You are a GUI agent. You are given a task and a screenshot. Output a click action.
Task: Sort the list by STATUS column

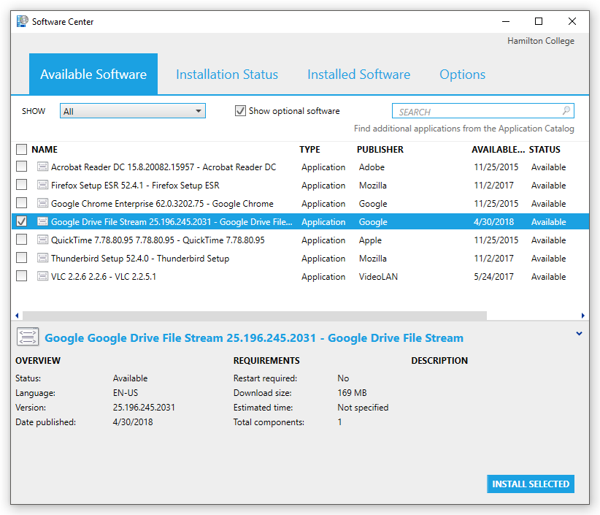pos(545,149)
